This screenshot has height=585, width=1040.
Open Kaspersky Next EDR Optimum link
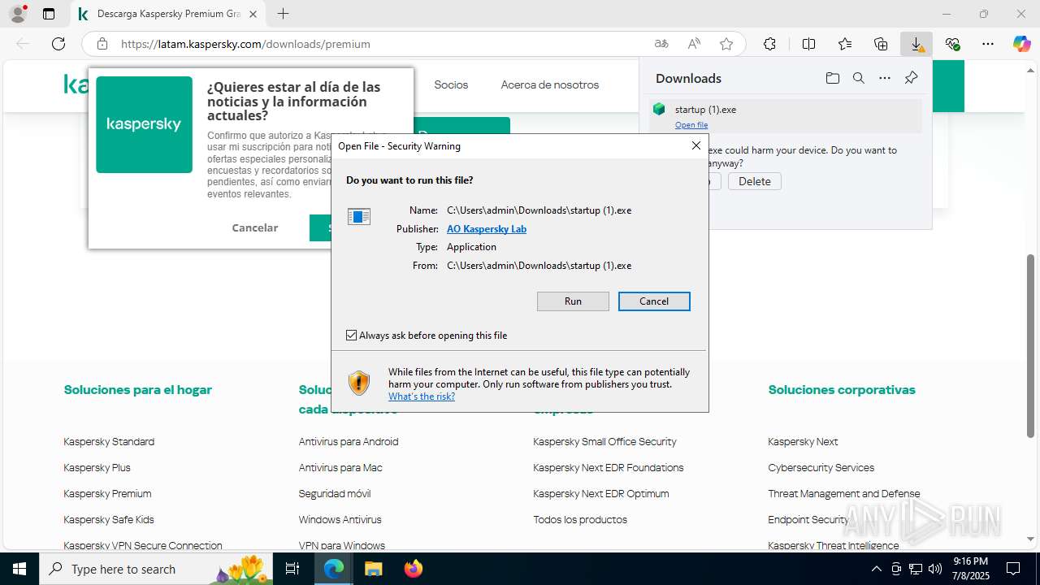click(x=601, y=493)
